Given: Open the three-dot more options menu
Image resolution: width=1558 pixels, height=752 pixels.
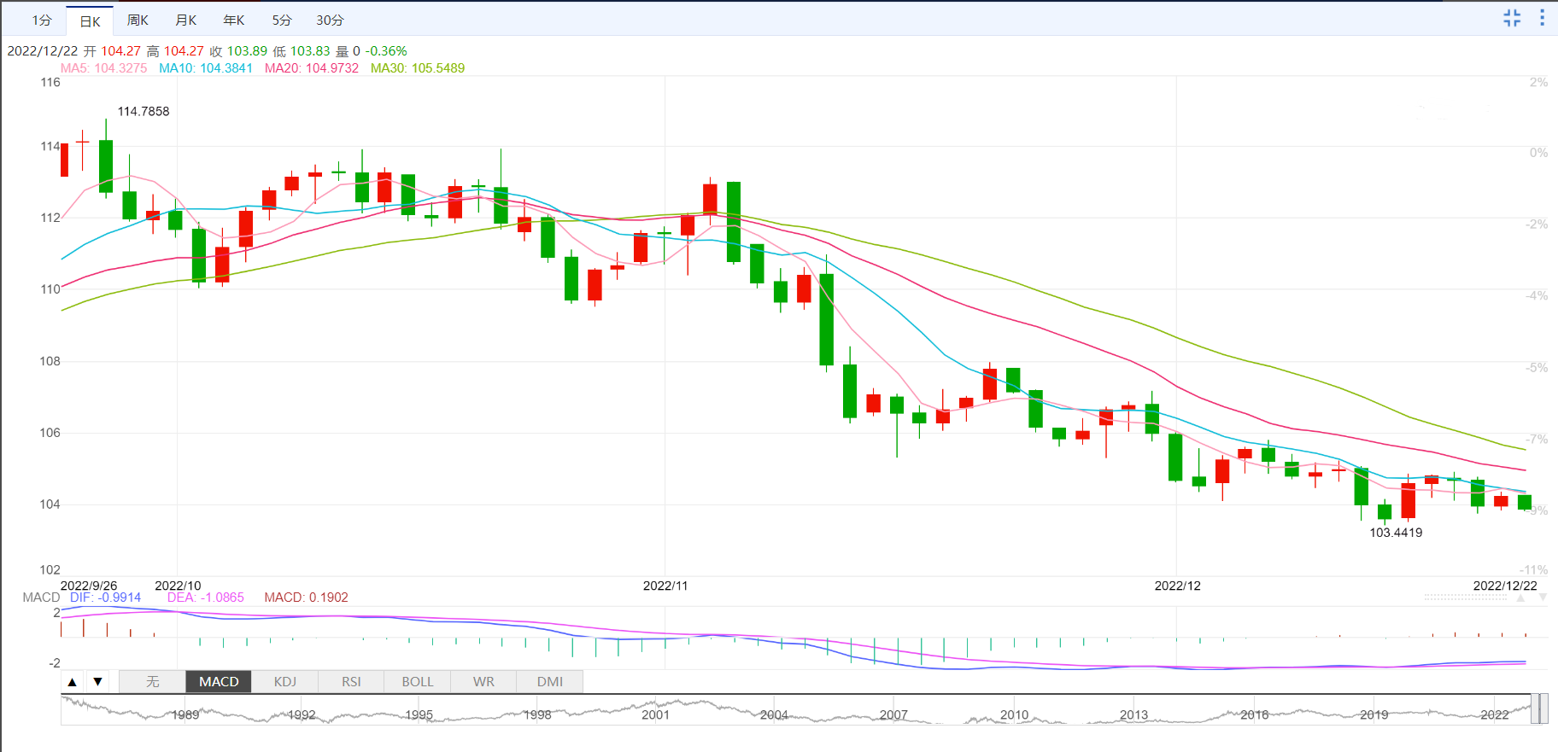Looking at the screenshot, I should (x=1542, y=18).
